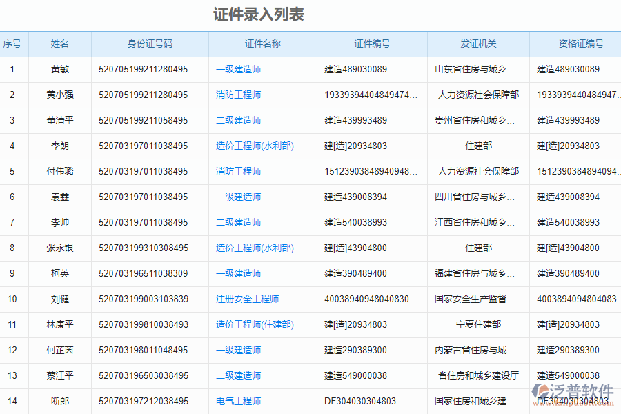Select 袁鑫's 一级建造师 certificate link
The width and height of the screenshot is (621, 414).
[x=238, y=197]
